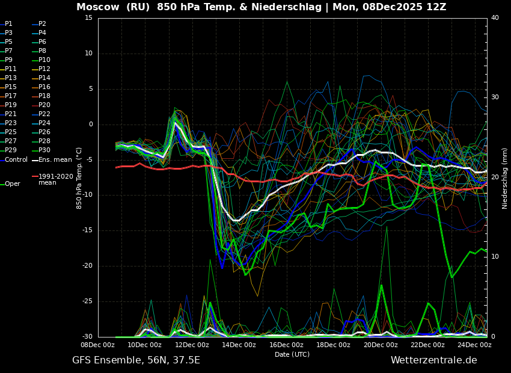Select the P16 legend entry
The image size is (511, 373).
(x=44, y=87)
